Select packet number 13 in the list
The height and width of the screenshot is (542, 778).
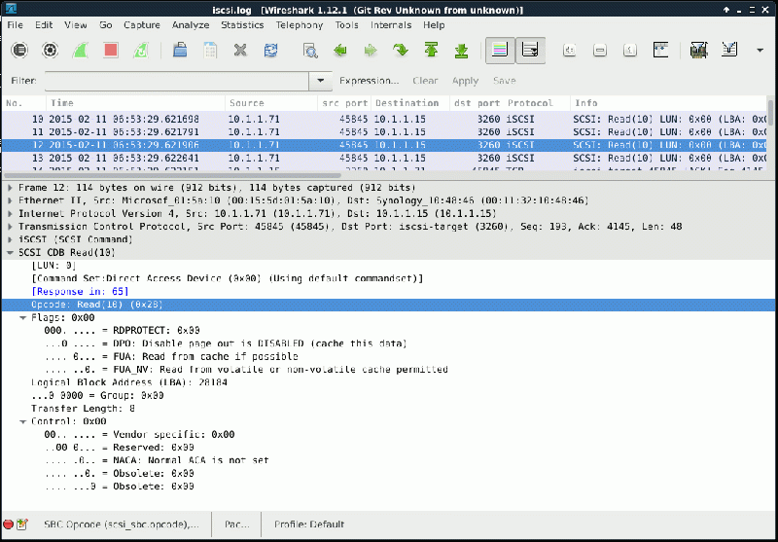pos(383,158)
